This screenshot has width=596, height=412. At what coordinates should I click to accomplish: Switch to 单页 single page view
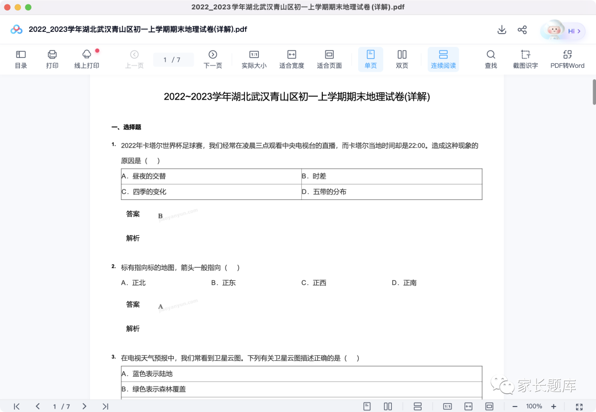pyautogui.click(x=371, y=59)
